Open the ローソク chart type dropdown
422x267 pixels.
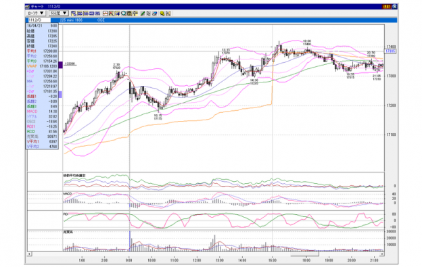click(37, 13)
